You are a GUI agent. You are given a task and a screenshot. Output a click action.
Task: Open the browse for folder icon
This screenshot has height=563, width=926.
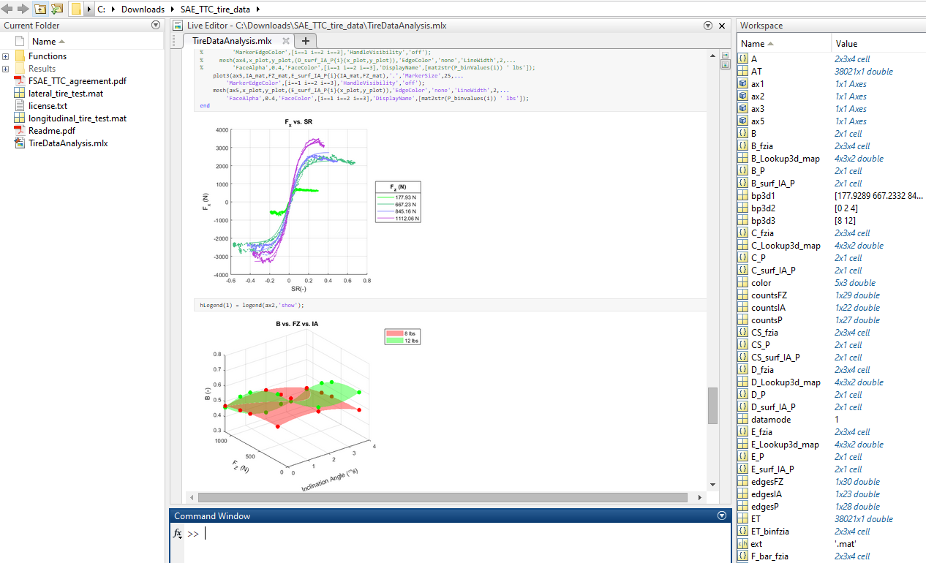(56, 9)
